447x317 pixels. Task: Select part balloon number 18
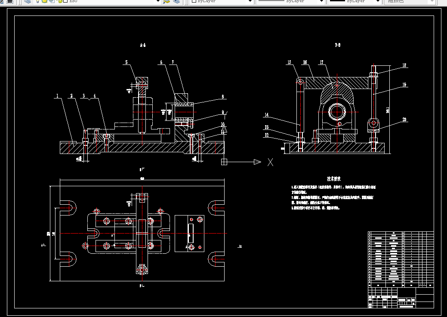[404, 65]
